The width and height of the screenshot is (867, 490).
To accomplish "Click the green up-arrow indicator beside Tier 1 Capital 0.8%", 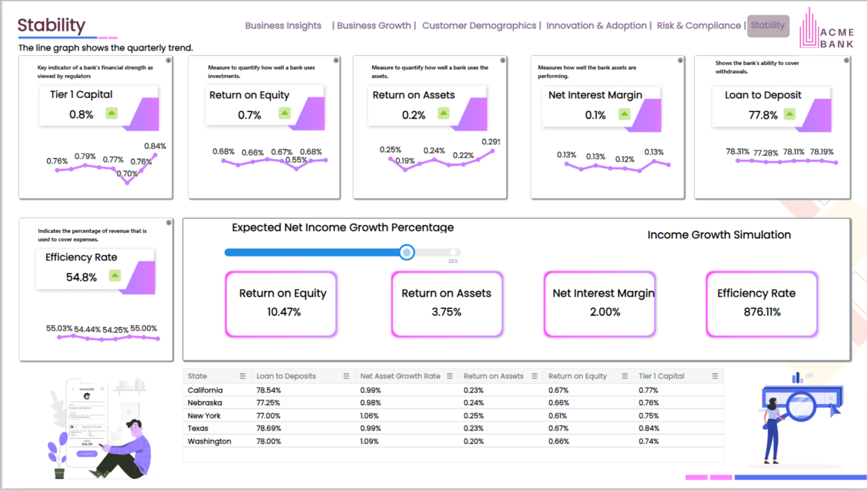I will (x=112, y=113).
